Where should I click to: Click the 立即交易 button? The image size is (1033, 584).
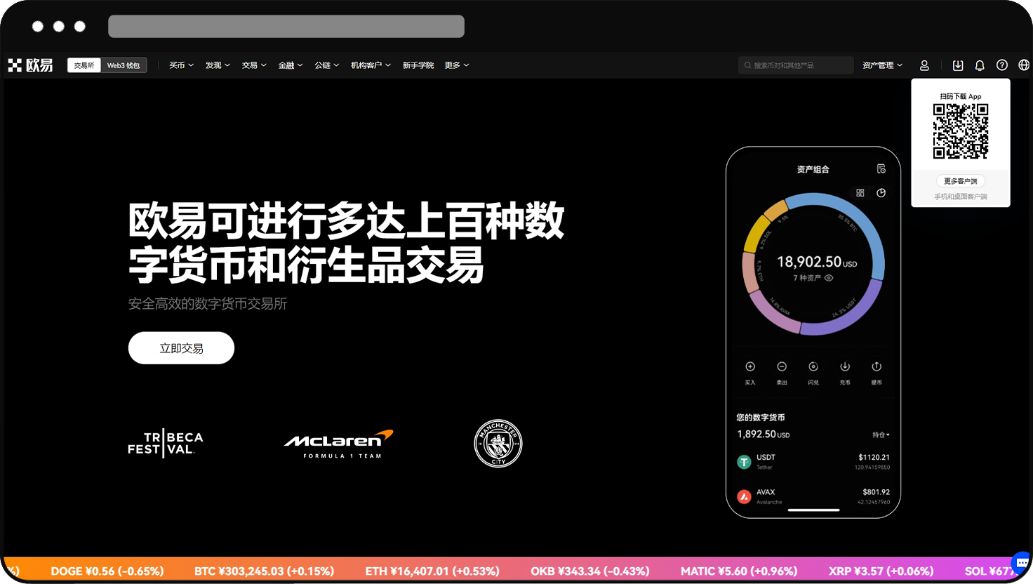coord(181,348)
